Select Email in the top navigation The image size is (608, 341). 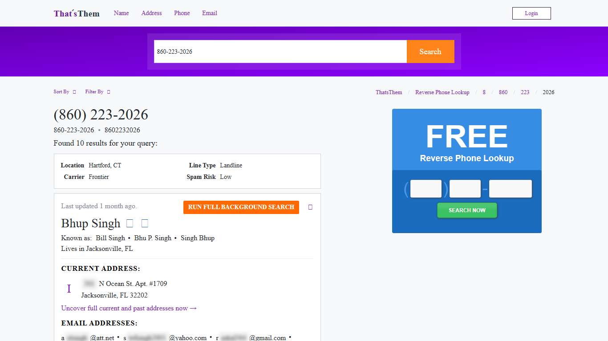[209, 13]
